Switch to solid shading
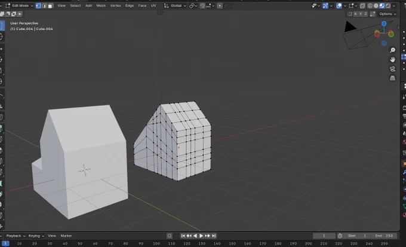This screenshot has height=247, width=406. (x=376, y=5)
